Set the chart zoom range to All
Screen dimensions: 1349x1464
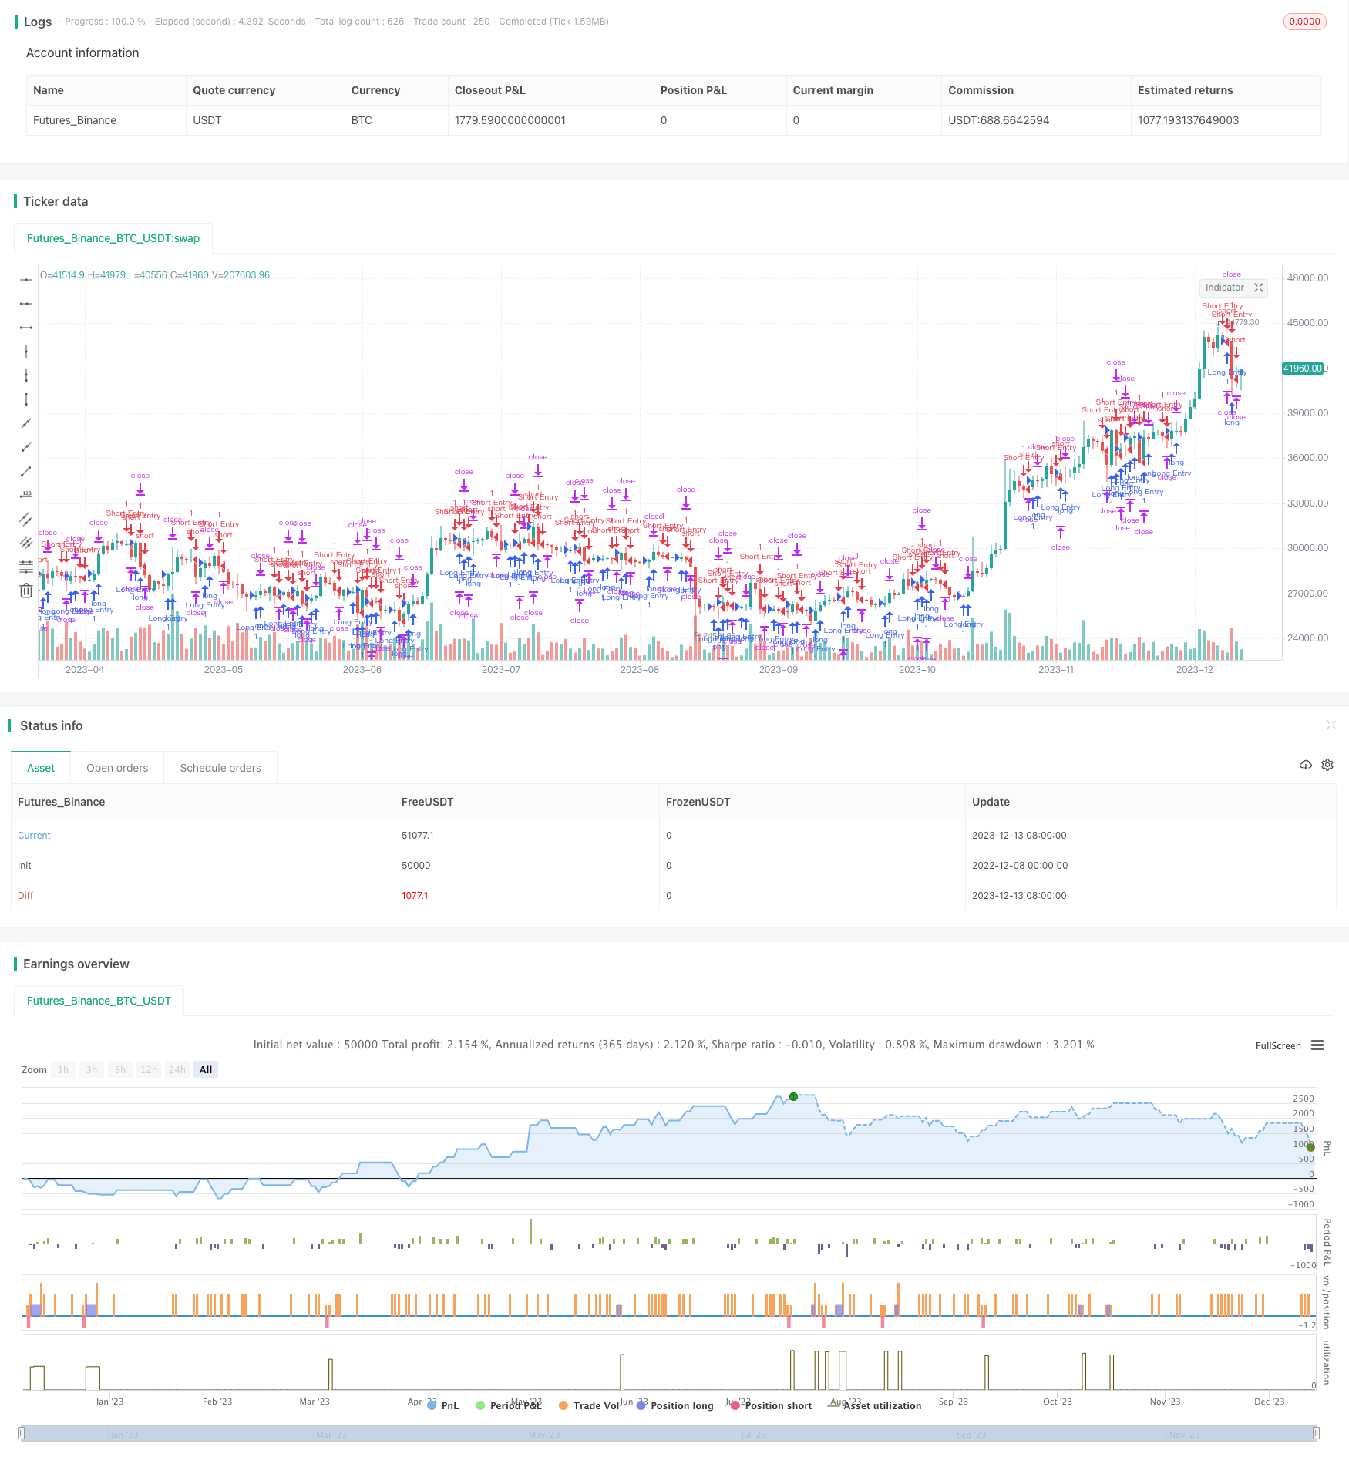(x=206, y=1069)
